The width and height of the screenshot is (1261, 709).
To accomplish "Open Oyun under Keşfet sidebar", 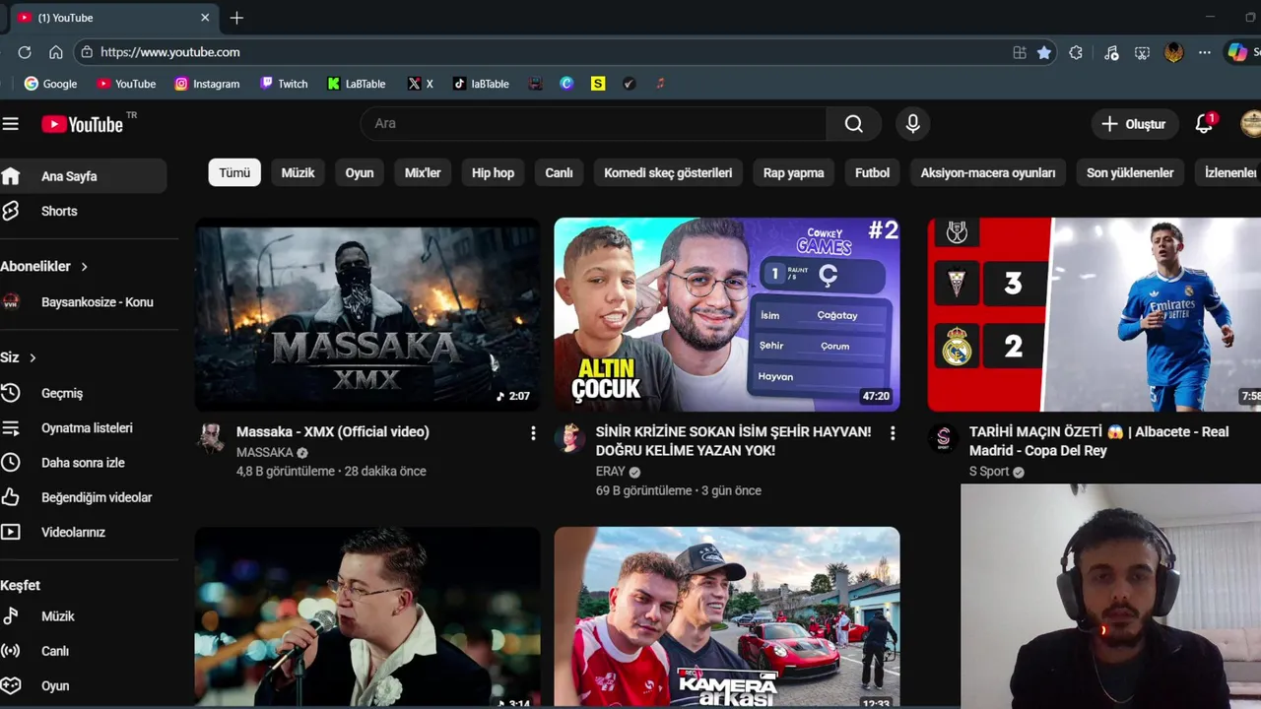I will point(84,685).
